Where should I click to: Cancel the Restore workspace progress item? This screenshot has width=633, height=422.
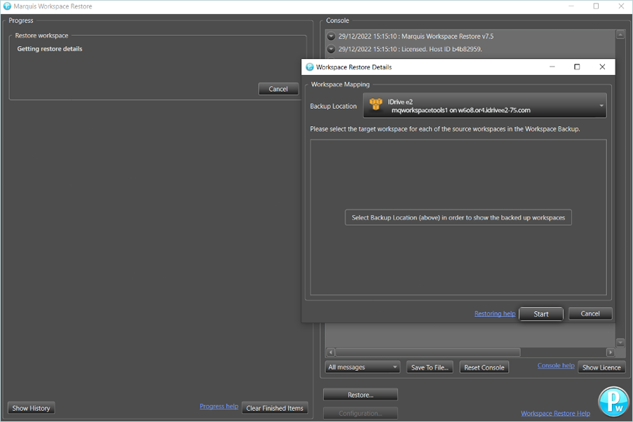278,89
